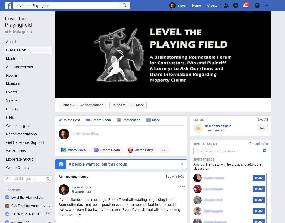This screenshot has width=285, height=223.
Task: Open More tab in composer header
Action: [153, 120]
